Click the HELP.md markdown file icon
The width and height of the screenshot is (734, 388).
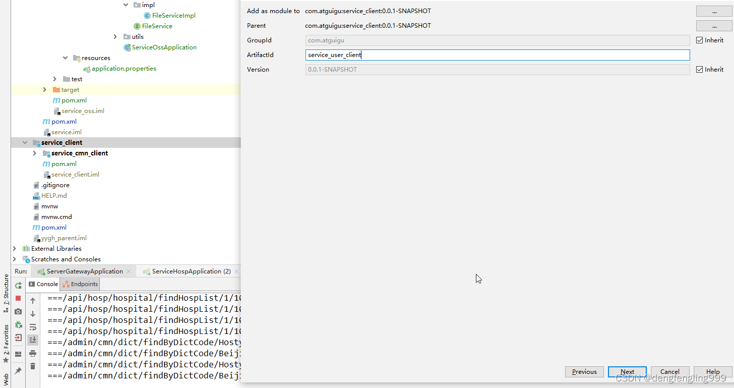(36, 196)
